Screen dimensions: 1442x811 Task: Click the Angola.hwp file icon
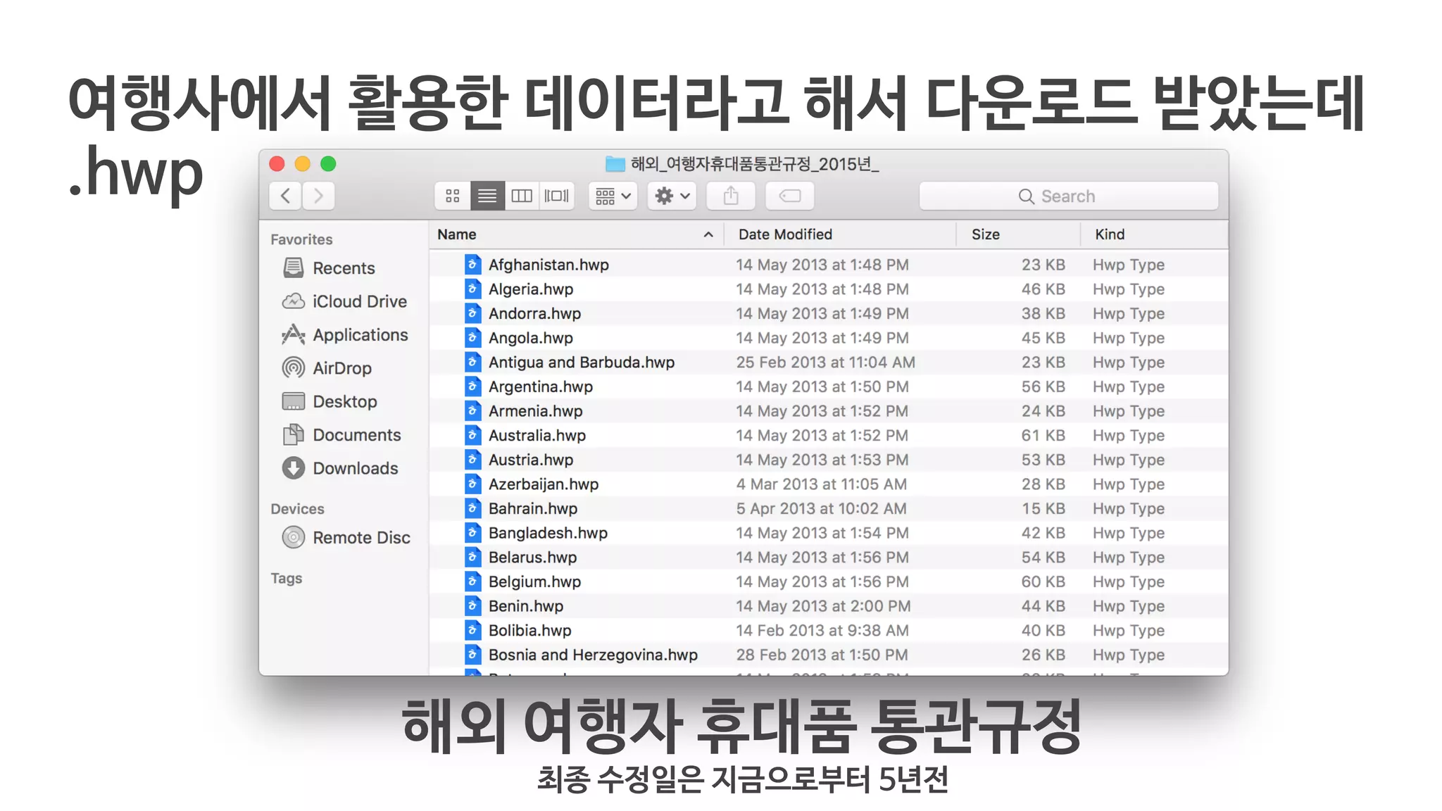tap(473, 338)
